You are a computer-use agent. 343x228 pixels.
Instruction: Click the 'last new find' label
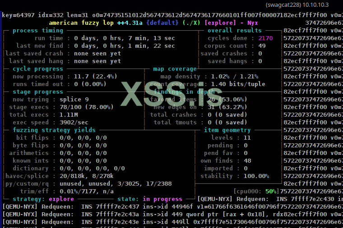click(40, 46)
